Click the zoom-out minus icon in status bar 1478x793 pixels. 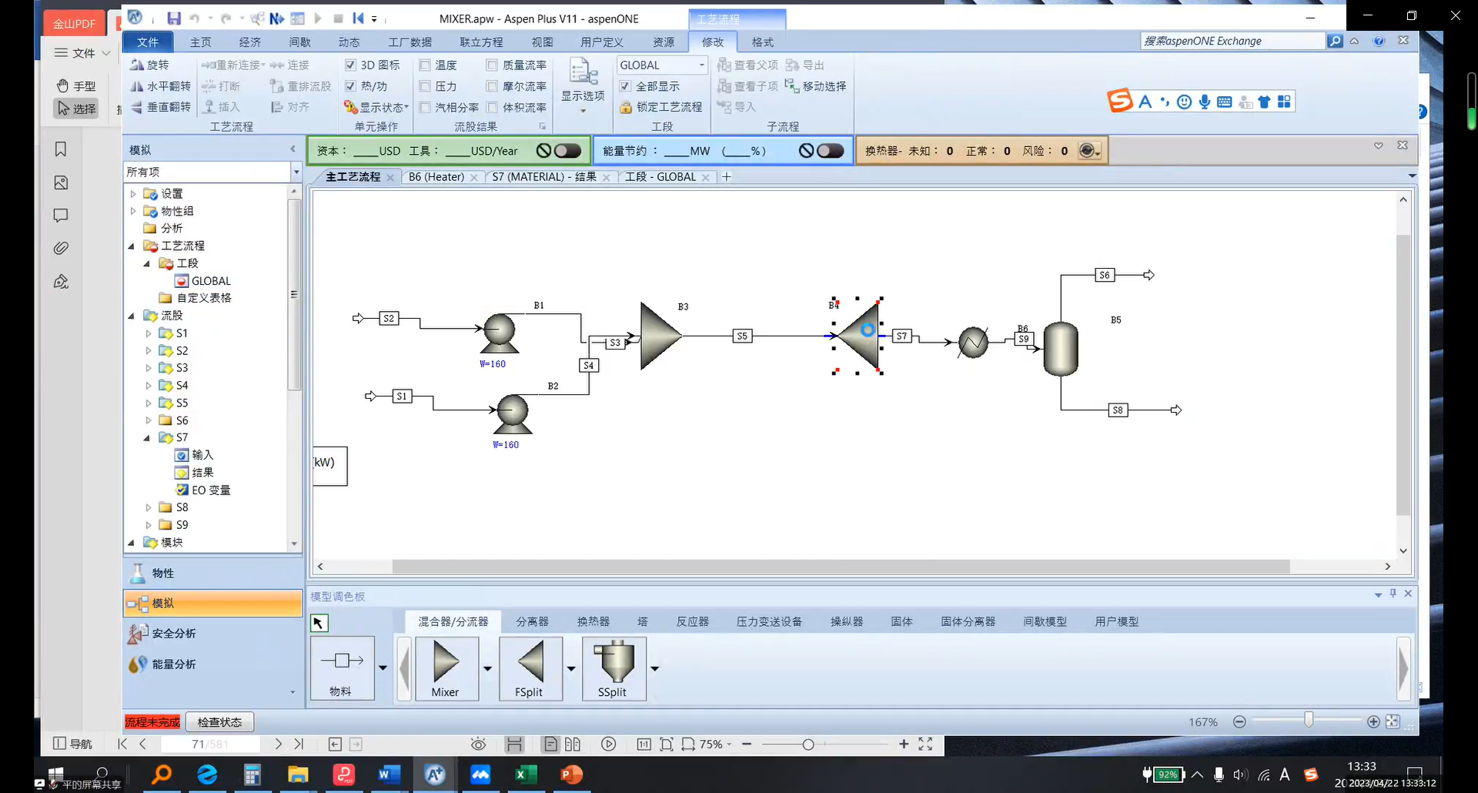(1239, 722)
